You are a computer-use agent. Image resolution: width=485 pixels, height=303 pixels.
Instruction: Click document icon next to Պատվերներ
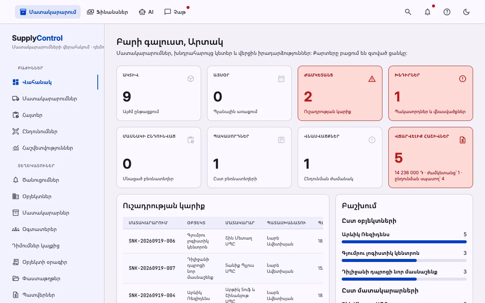(16, 295)
